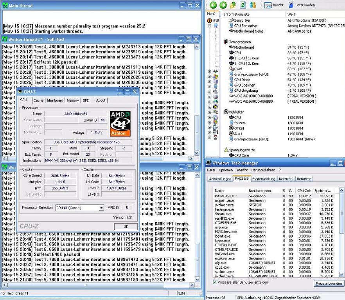Click Worker thread #1 vertical scrollbar down arrow

197,153
